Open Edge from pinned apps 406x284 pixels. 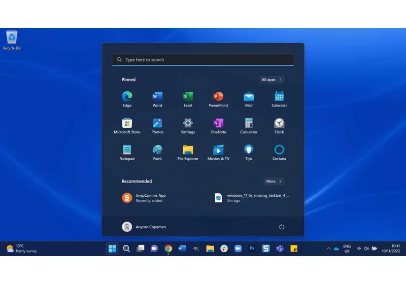coord(127,99)
